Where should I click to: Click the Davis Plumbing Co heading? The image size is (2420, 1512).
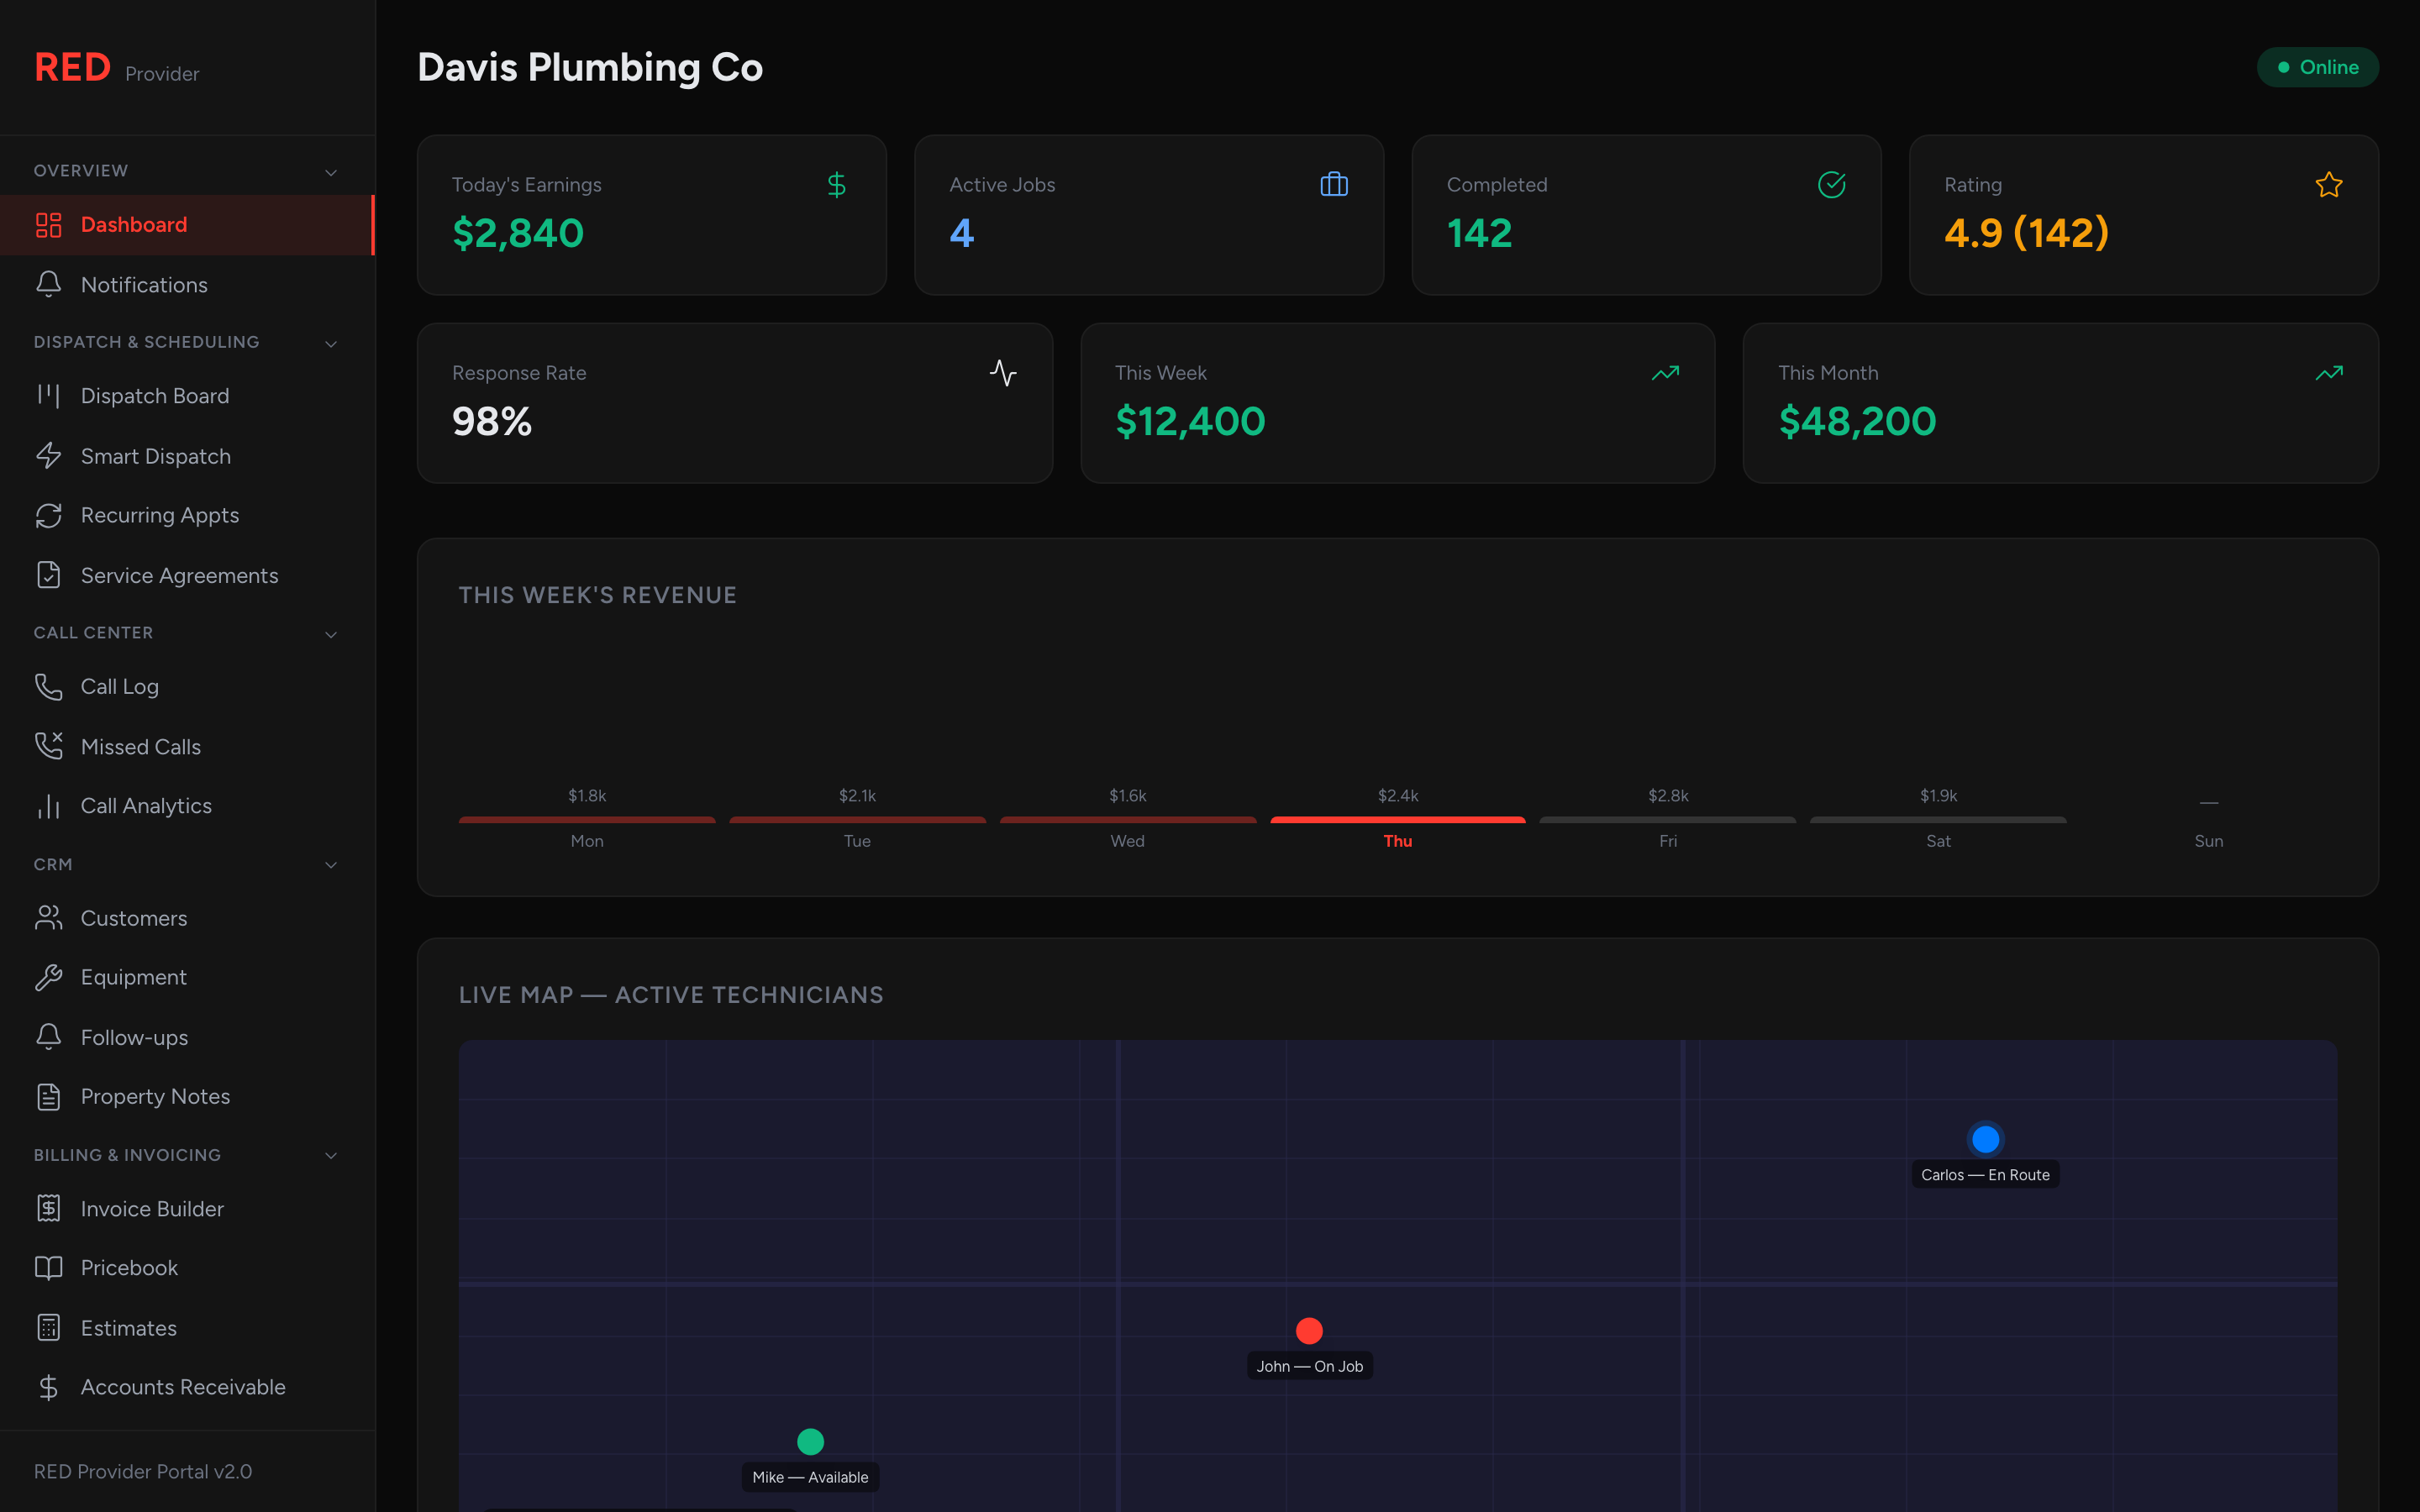point(590,67)
